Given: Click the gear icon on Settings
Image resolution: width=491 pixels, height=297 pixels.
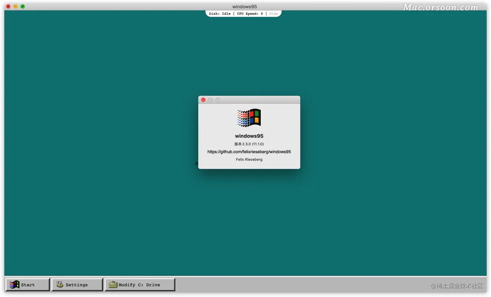Looking at the screenshot, I should coord(60,285).
